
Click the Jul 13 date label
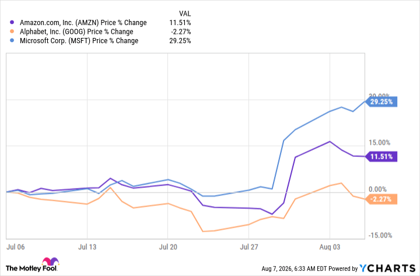pyautogui.click(x=87, y=247)
